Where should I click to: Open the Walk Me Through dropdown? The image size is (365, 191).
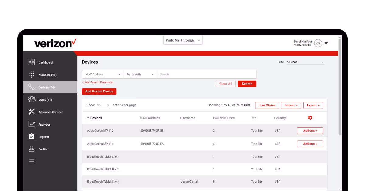(x=183, y=40)
